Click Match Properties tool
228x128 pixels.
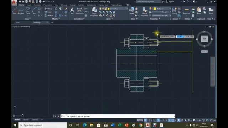pyautogui.click(x=144, y=12)
